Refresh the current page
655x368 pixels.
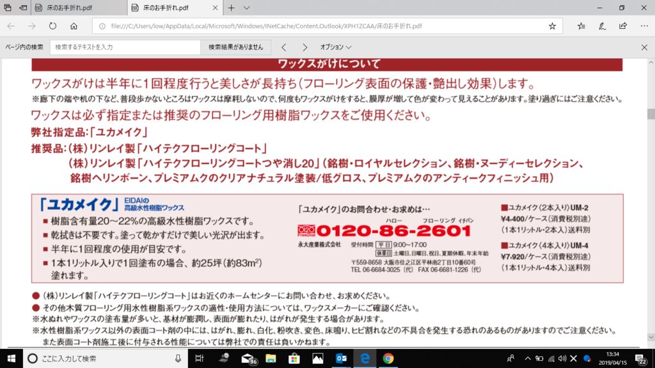pyautogui.click(x=52, y=26)
